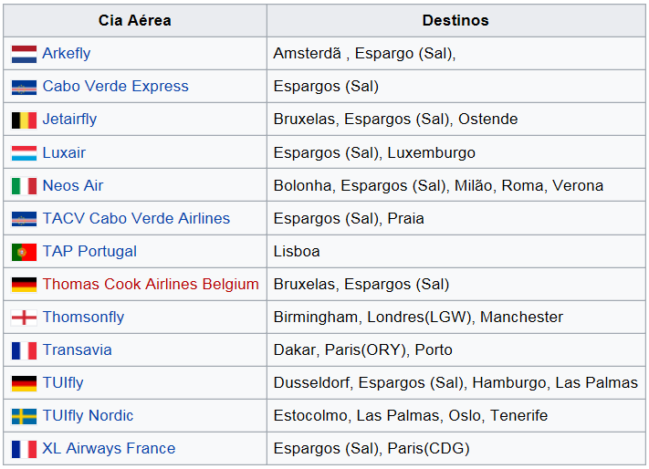The width and height of the screenshot is (649, 469).
Task: Click the England flag next to Thomsonfly
Action: click(x=24, y=318)
